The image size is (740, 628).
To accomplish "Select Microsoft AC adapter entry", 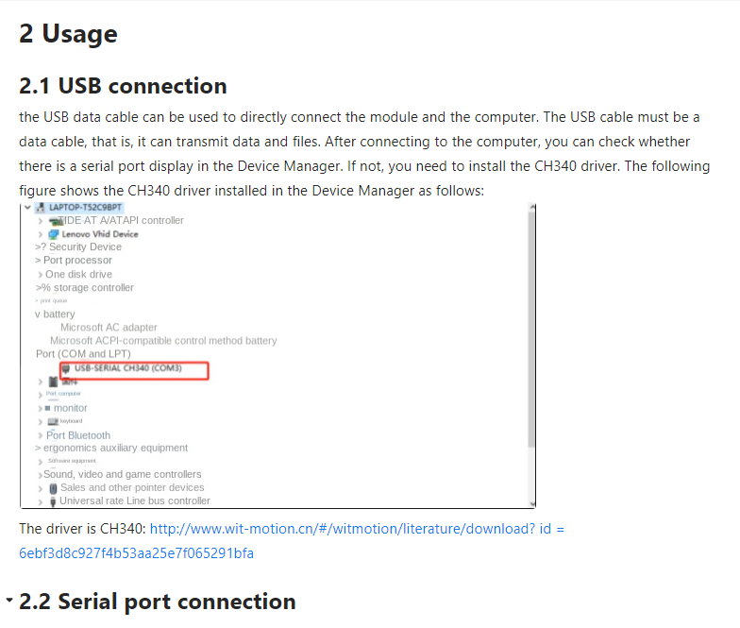I will pos(109,327).
